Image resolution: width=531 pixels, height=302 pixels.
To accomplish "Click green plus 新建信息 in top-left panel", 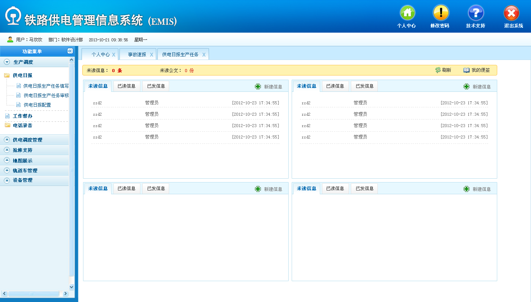I will [x=258, y=87].
